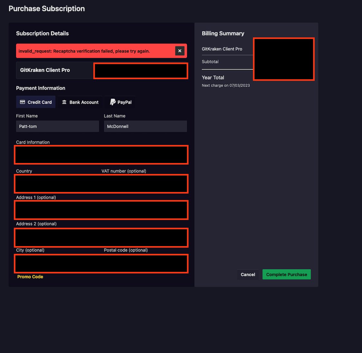Open the Promo Code link

(x=30, y=277)
